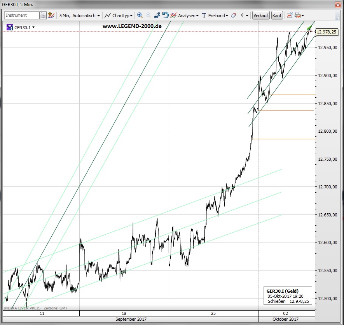Open the Freihand drawing dropdown
344x325 pixels.
pyautogui.click(x=218, y=16)
